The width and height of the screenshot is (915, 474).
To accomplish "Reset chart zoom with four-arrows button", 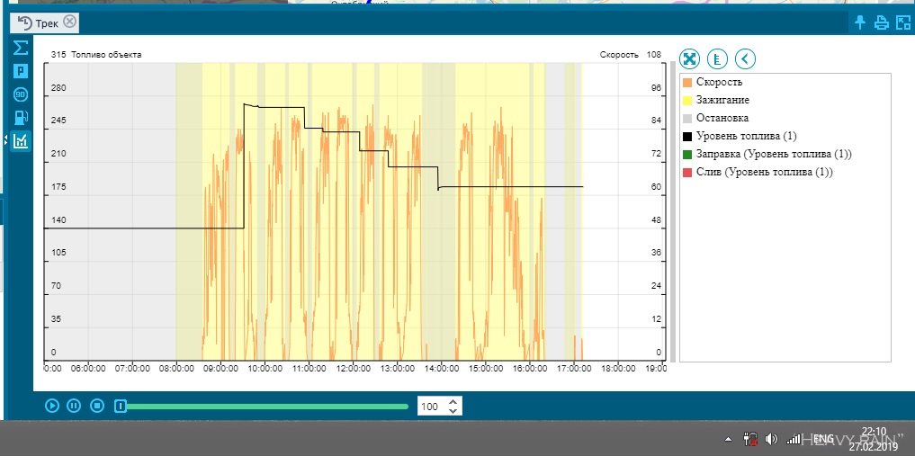I will point(689,59).
